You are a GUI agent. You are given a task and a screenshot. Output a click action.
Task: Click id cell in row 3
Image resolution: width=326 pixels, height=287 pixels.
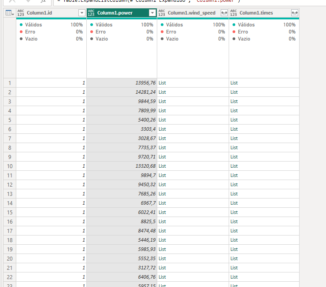coord(52,101)
